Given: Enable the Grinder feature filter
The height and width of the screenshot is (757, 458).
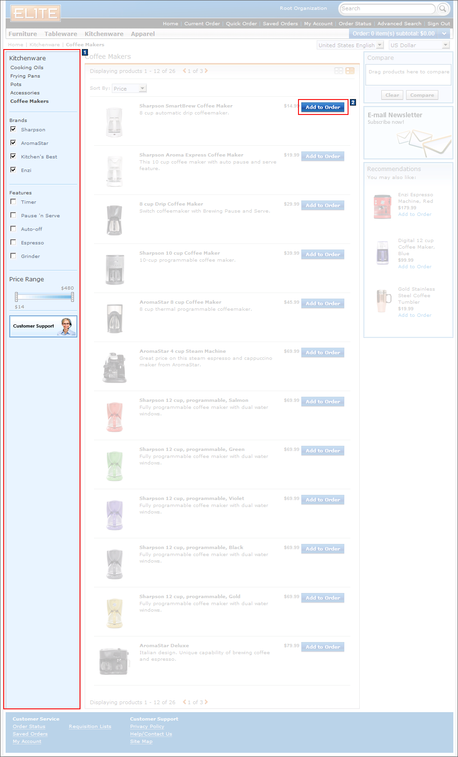Looking at the screenshot, I should click(x=13, y=256).
